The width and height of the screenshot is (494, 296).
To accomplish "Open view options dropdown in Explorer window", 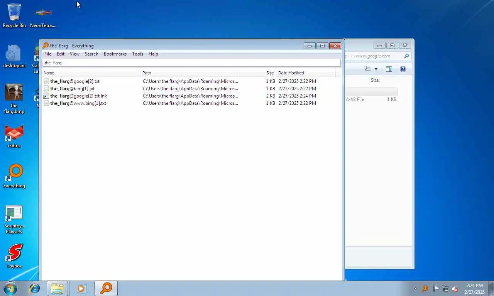I will (376, 69).
